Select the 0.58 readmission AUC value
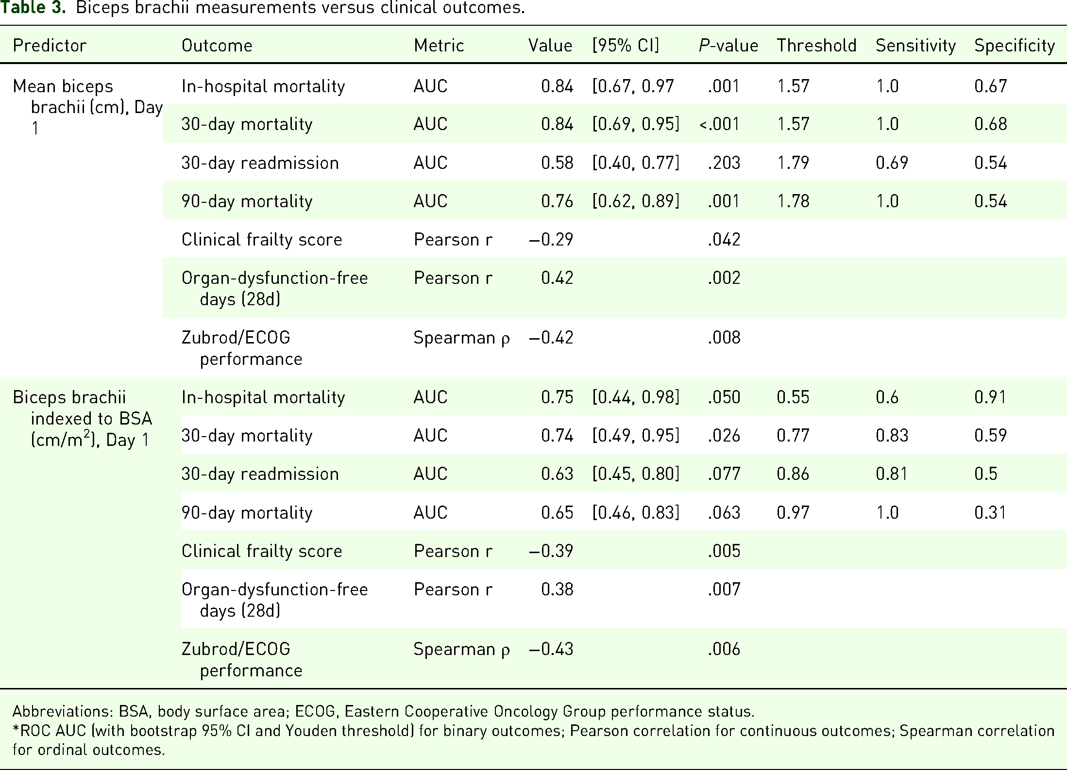 (557, 163)
